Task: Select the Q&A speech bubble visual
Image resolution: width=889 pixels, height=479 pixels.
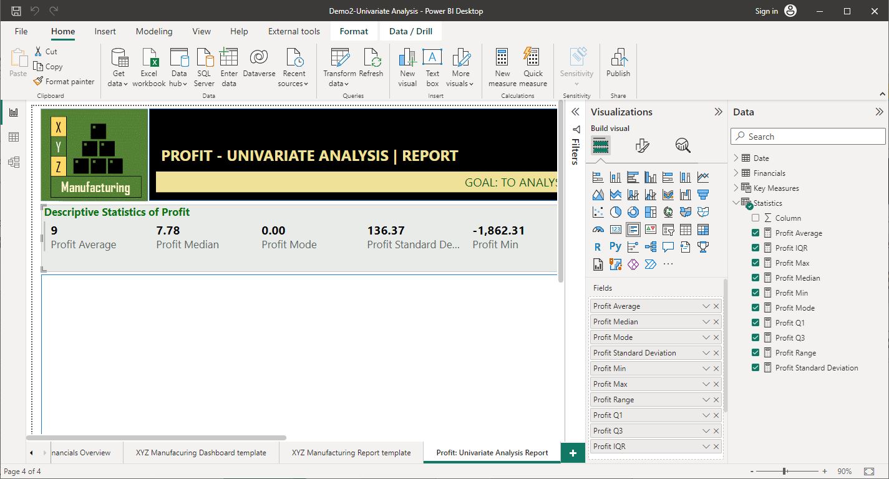Action: tap(668, 247)
